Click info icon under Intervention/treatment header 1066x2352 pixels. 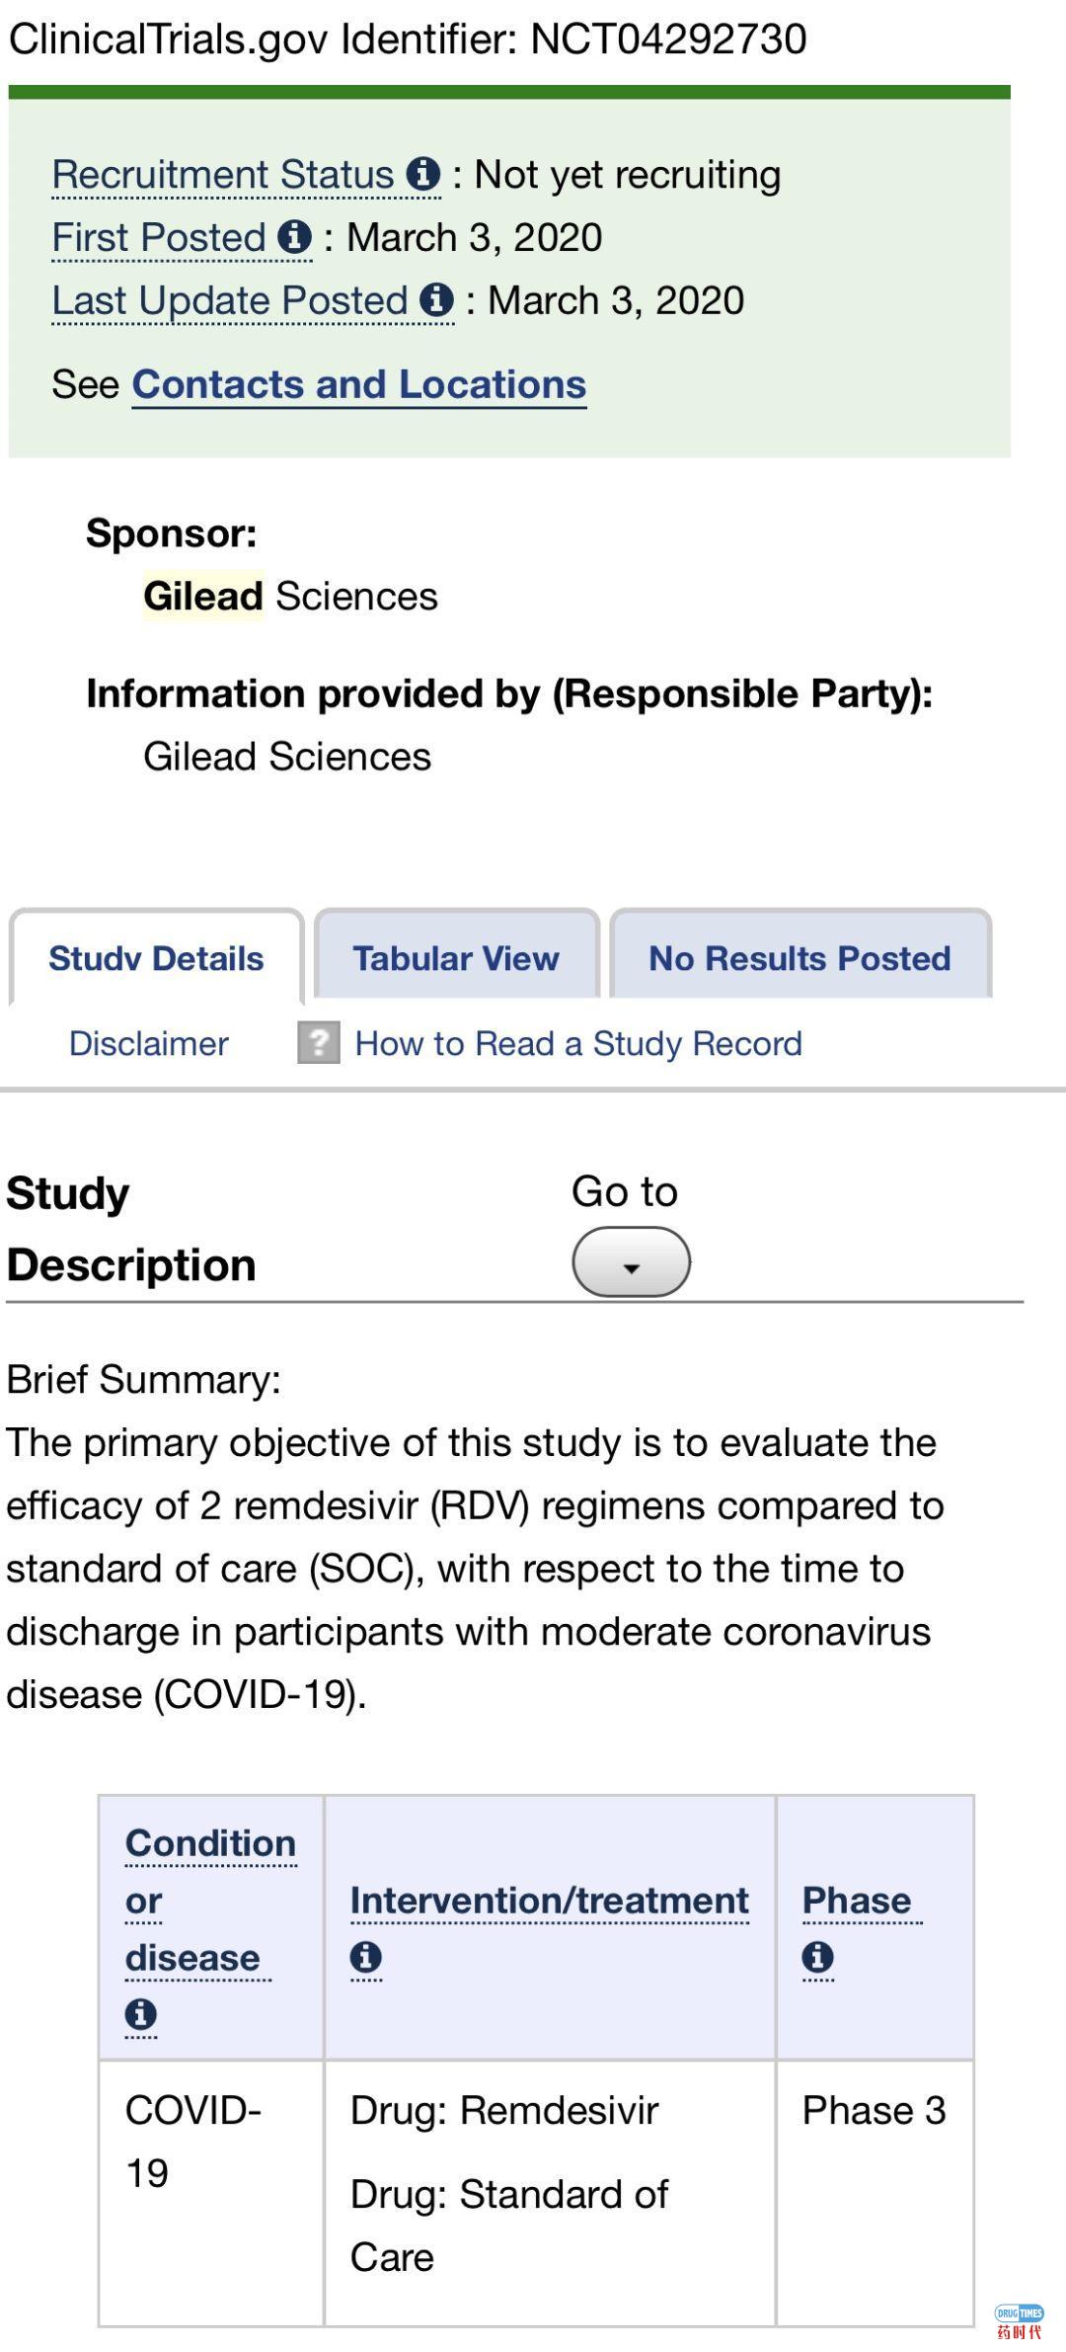pyautogui.click(x=365, y=1957)
